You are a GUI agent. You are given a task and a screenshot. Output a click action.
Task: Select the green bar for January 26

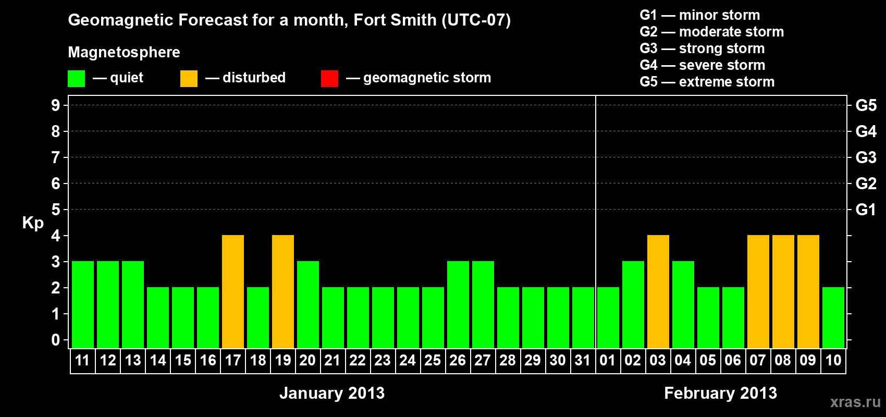(458, 305)
